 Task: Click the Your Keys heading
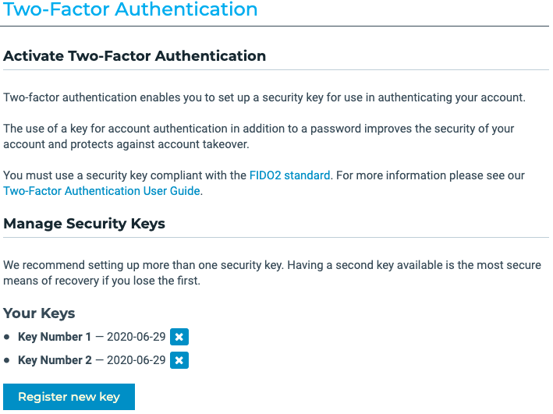tap(39, 313)
